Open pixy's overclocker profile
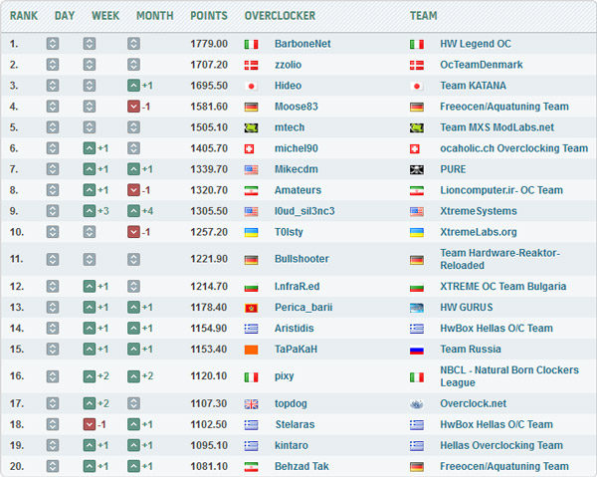 (284, 376)
